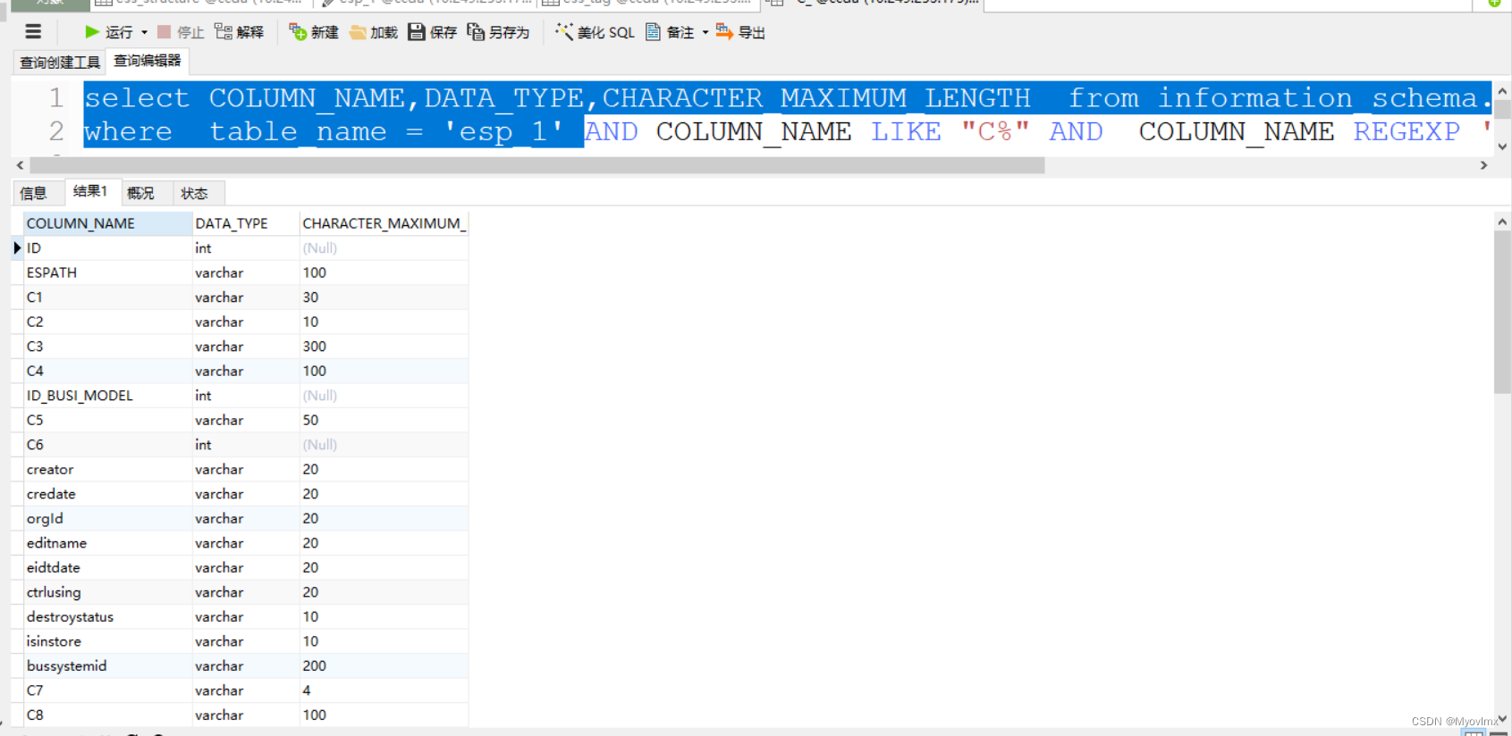Open the Run button dropdown arrow
This screenshot has width=1512, height=736.
pos(144,32)
